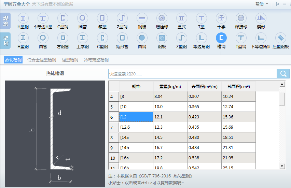Pin the window with pushpin icon

point(277,4)
